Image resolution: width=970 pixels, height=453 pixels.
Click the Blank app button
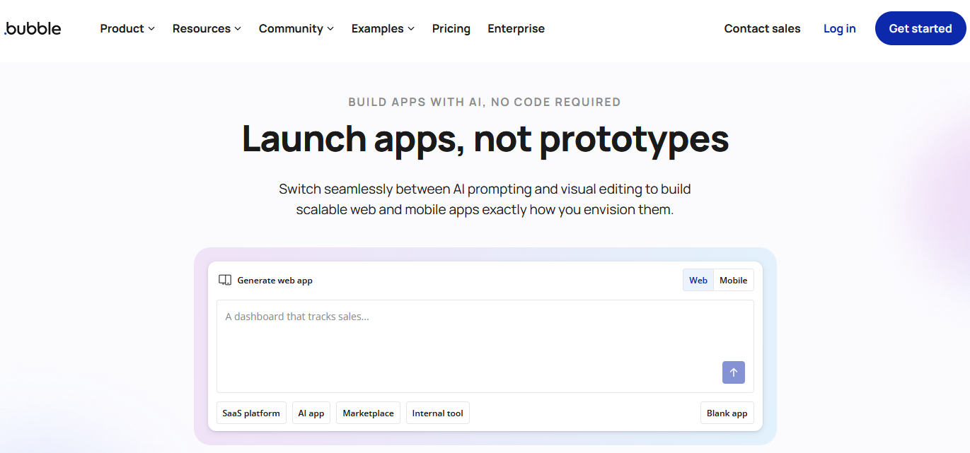727,413
